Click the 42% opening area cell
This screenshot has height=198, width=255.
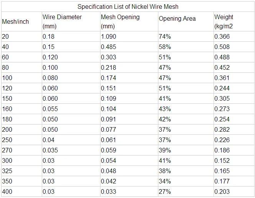coord(165,119)
